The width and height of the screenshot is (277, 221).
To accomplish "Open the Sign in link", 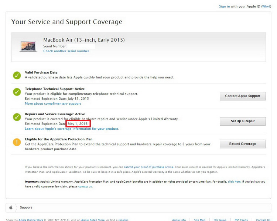I will point(224,6).
